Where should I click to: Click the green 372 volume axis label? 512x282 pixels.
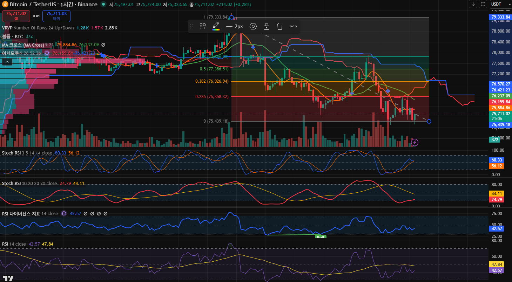(x=495, y=139)
